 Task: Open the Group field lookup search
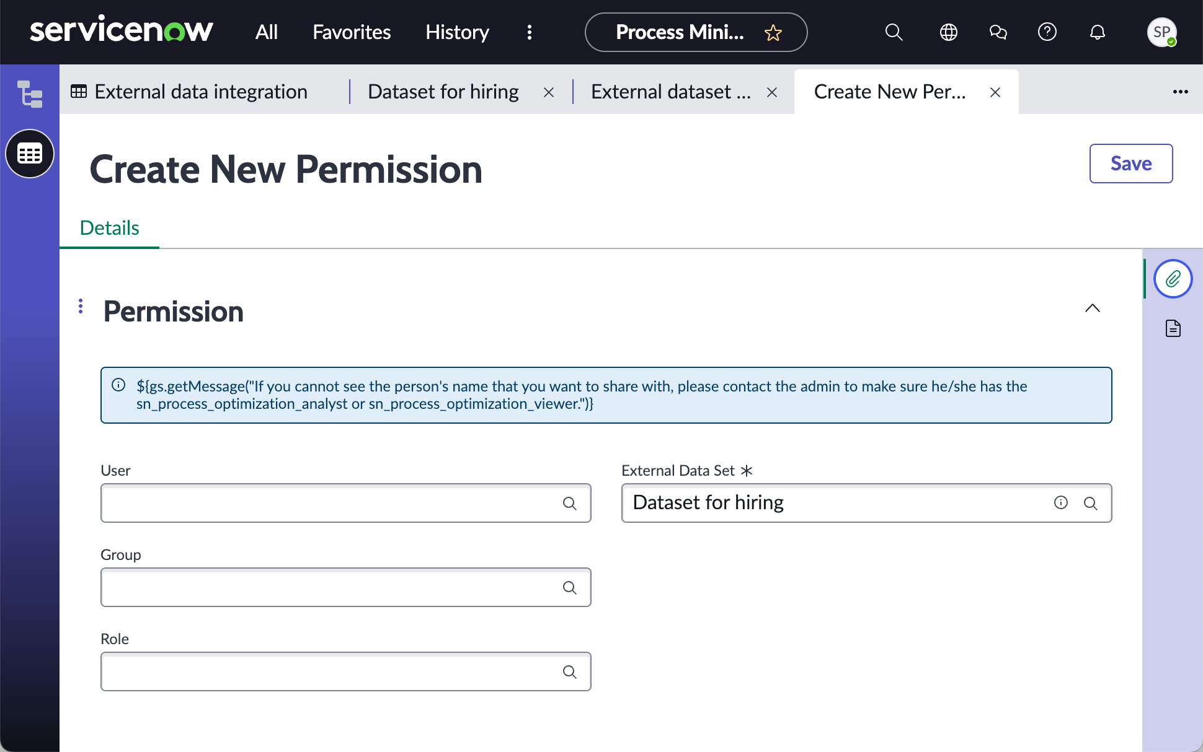click(569, 587)
